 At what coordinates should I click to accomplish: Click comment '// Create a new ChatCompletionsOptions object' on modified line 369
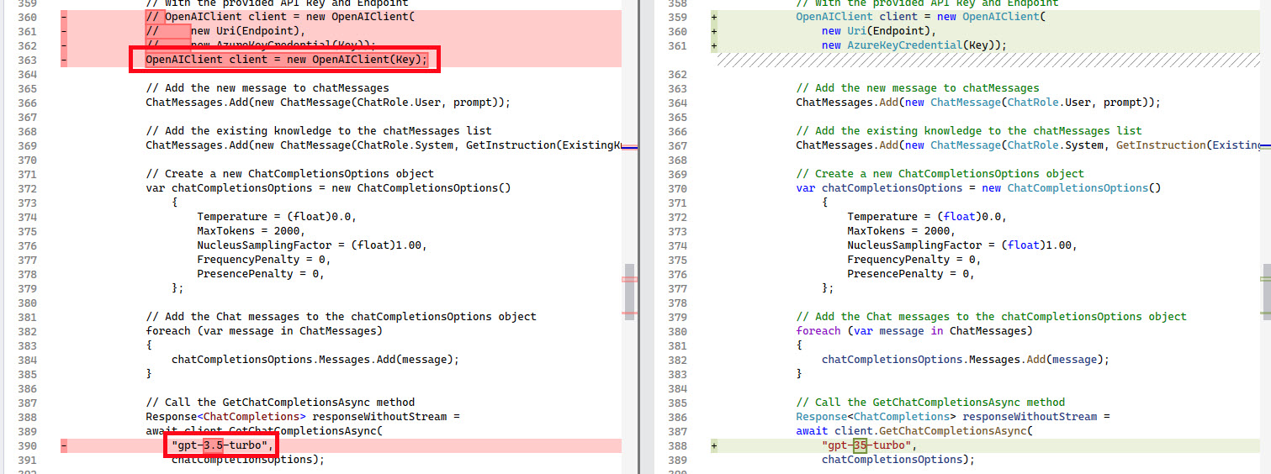940,174
